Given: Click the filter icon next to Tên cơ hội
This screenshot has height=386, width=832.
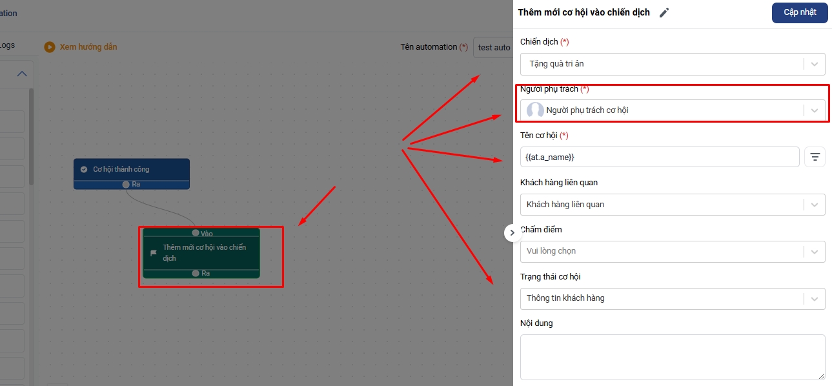Looking at the screenshot, I should pyautogui.click(x=815, y=157).
